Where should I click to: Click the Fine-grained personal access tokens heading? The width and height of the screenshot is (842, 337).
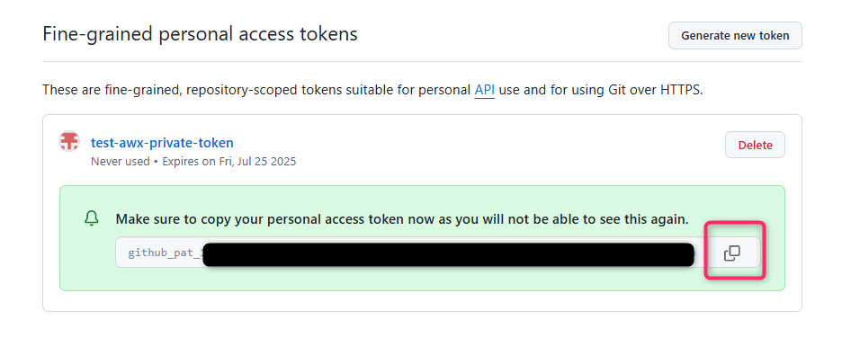[x=200, y=34]
